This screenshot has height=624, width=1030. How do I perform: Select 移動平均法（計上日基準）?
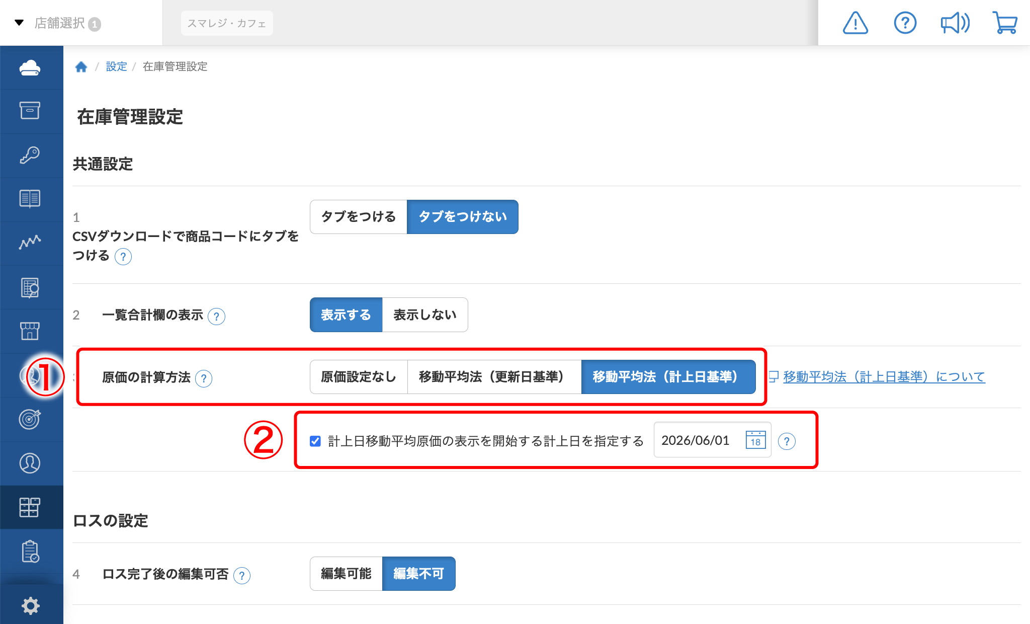tap(668, 377)
